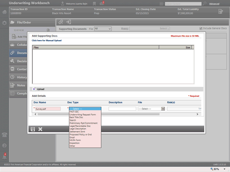
Task: Click the Upload button label
Action: [41, 89]
